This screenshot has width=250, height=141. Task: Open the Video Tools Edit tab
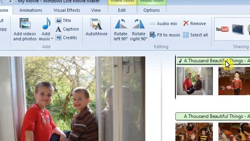pyautogui.click(x=122, y=10)
